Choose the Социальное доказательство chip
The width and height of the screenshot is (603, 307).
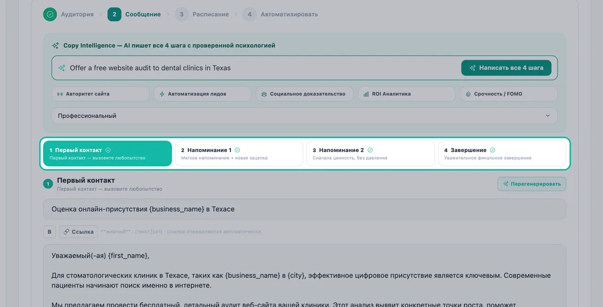[305, 94]
